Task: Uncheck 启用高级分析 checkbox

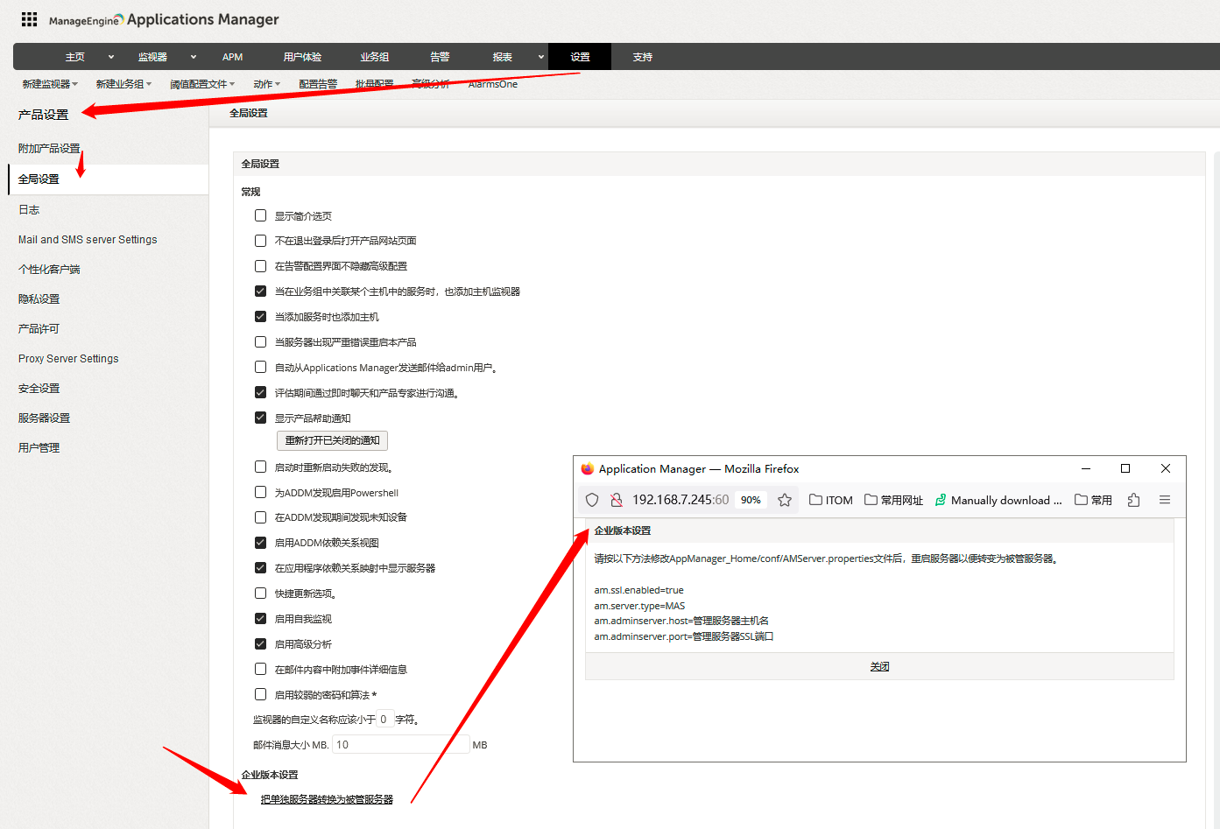Action: click(260, 644)
